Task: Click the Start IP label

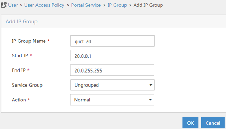Action: click(x=20, y=56)
